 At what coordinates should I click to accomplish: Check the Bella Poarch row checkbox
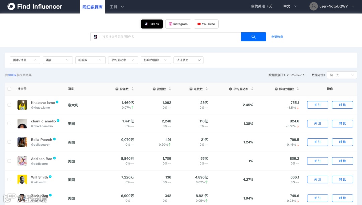(9, 142)
